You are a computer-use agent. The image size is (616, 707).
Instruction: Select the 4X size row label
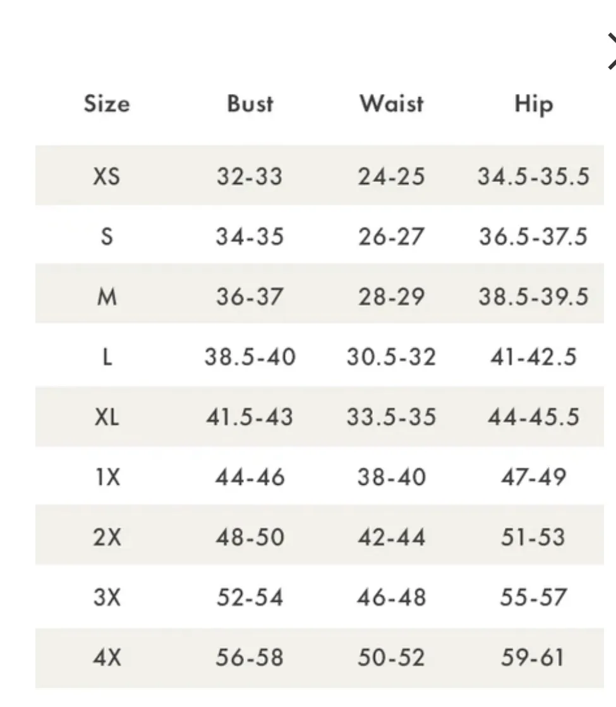[106, 658]
